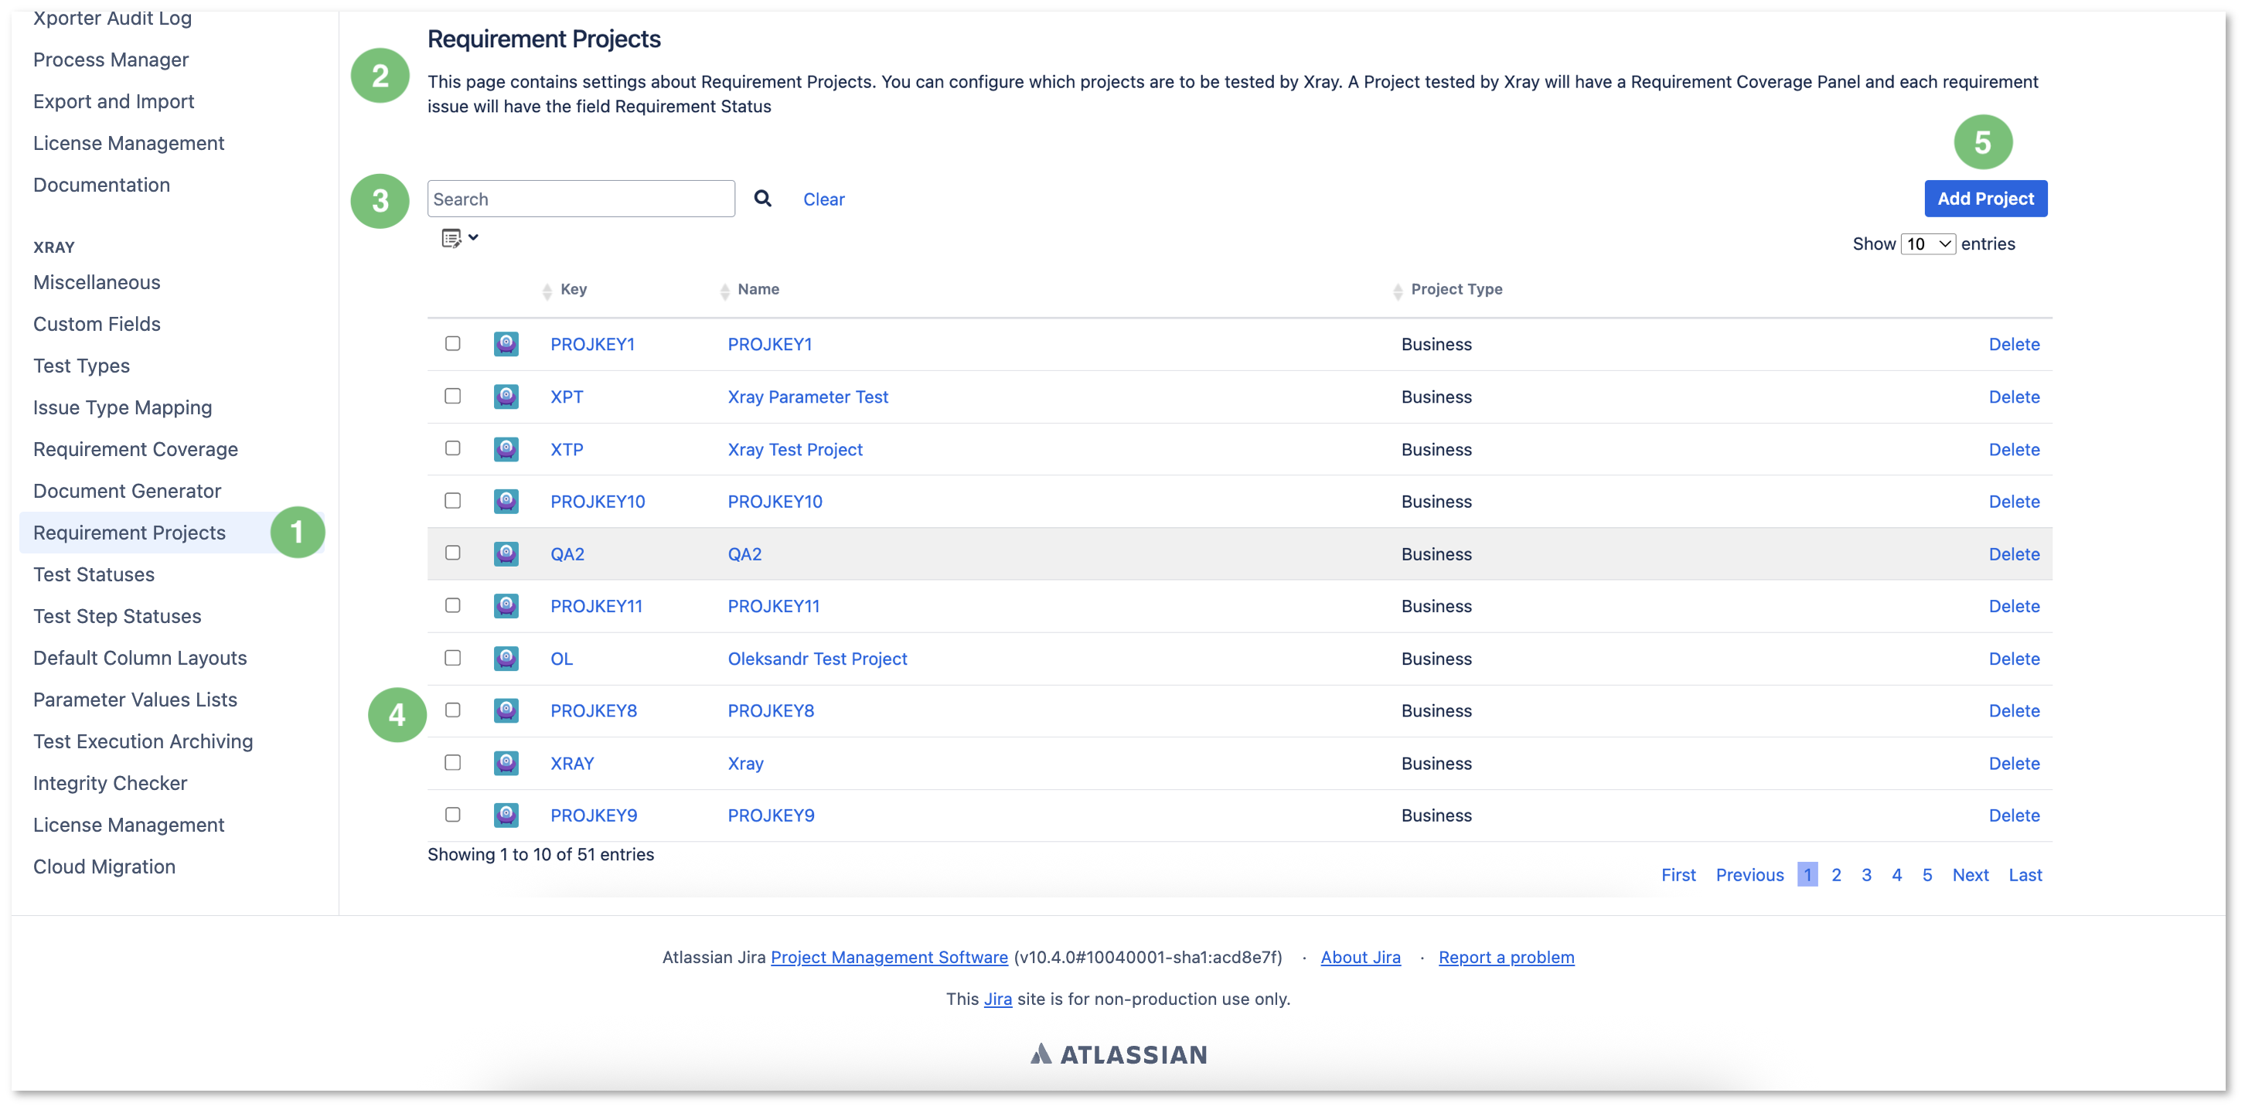Open Documentation in sidebar
This screenshot has width=2245, height=1110.
click(102, 185)
